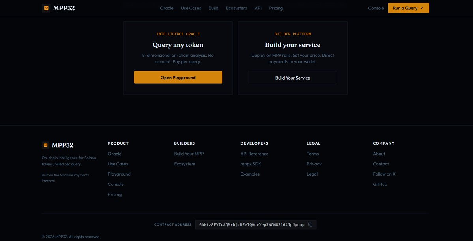Image resolution: width=473 pixels, height=241 pixels.
Task: Open footer Pricing link
Action: 115,195
